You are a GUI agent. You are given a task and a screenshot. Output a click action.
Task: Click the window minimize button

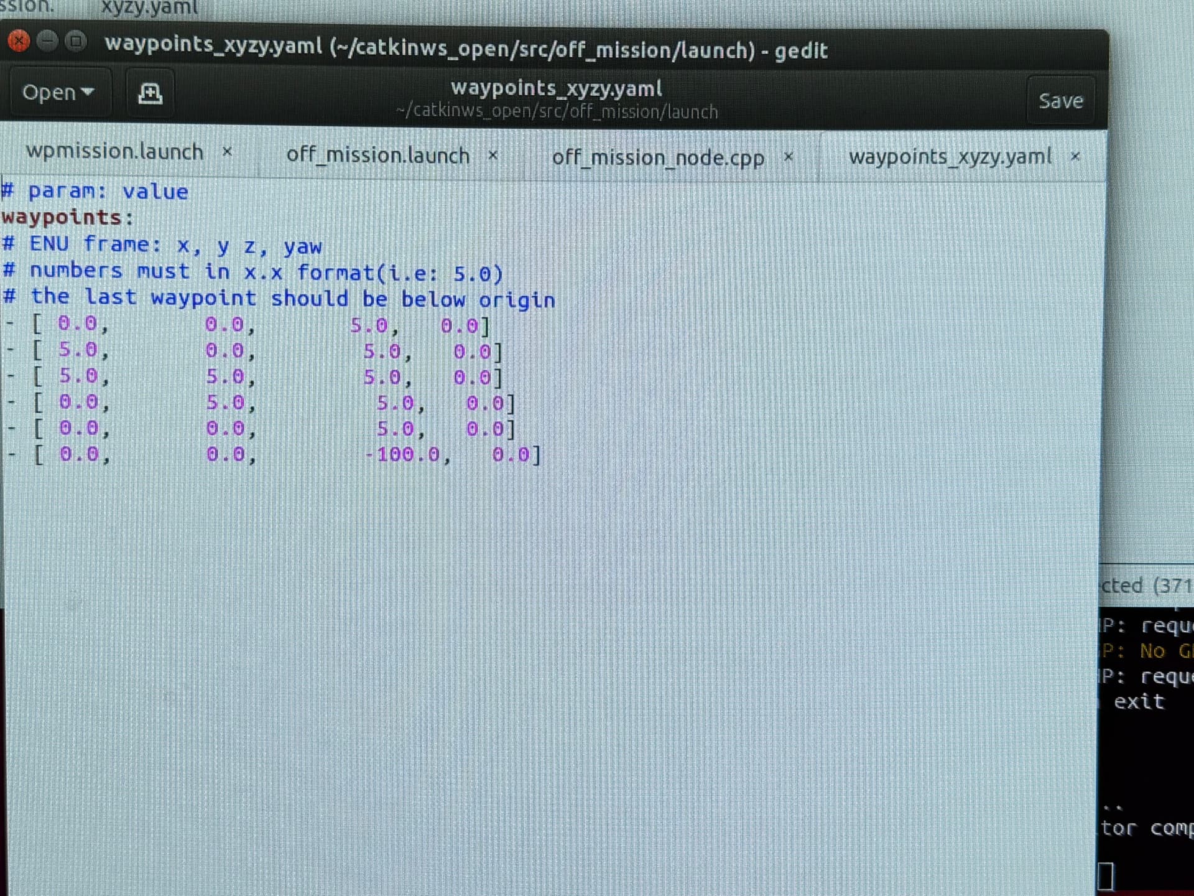click(x=48, y=41)
